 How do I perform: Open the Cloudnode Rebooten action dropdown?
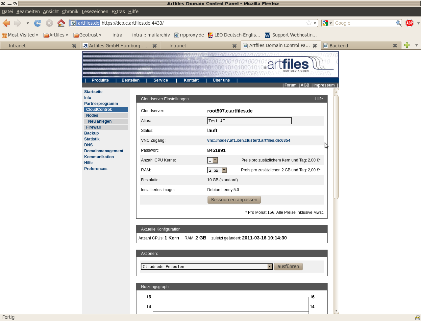(x=207, y=266)
